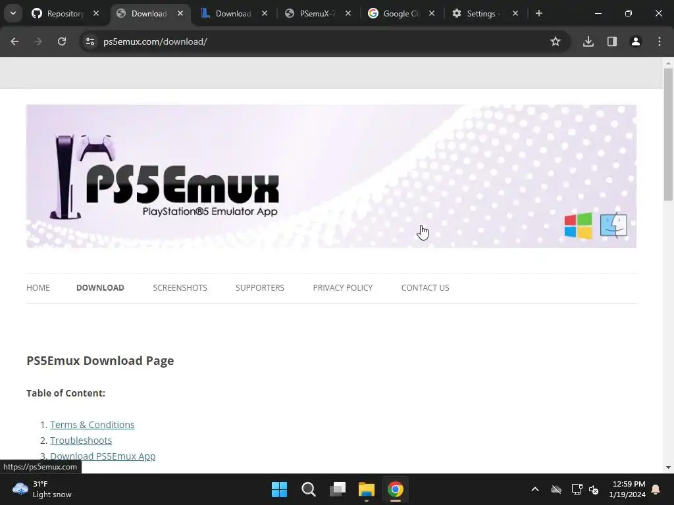Bookmark this page with the star icon
The image size is (674, 505).
coord(556,41)
